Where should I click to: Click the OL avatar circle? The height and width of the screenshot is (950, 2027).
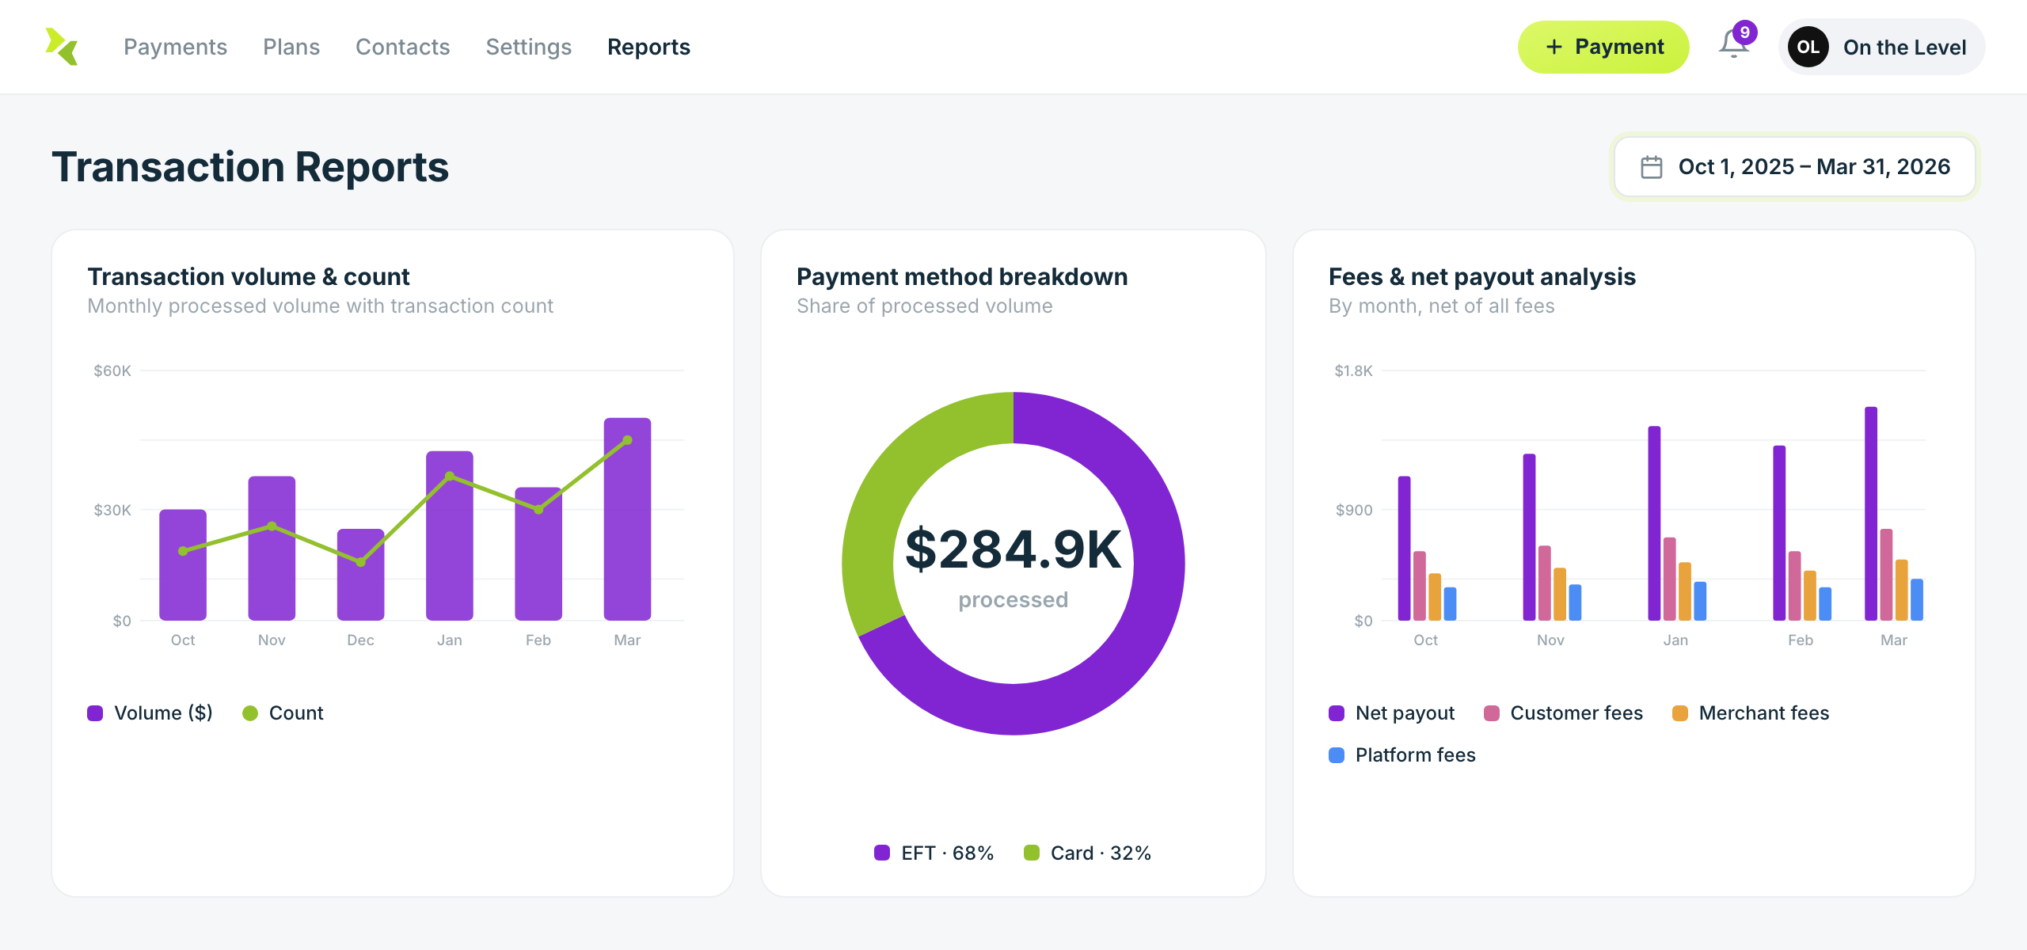[x=1808, y=47]
